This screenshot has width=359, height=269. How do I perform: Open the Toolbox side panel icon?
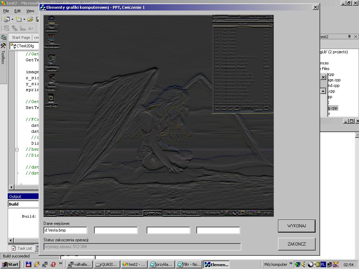pos(3,46)
